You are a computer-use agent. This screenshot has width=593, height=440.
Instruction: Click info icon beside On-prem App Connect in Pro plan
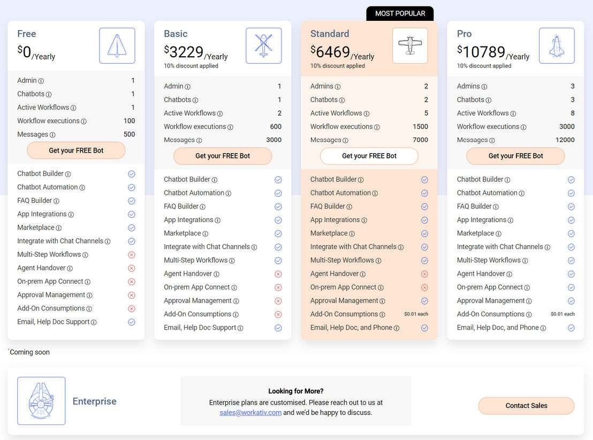(x=527, y=288)
